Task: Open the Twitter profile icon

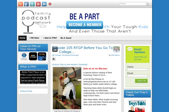Action: click(32, 4)
